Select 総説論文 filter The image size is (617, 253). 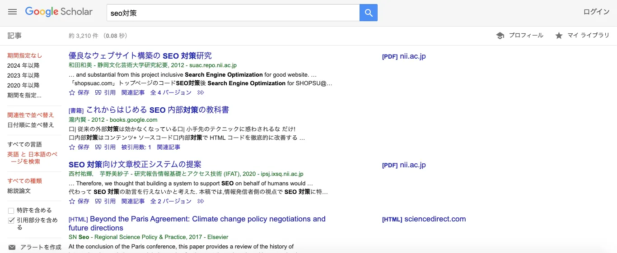19,191
